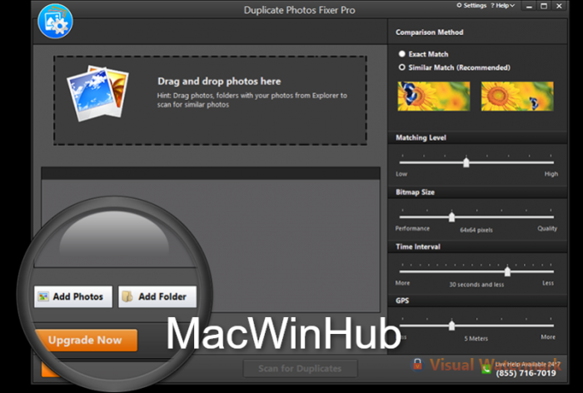Open the Settings gear option
This screenshot has width=583, height=393.
click(471, 6)
